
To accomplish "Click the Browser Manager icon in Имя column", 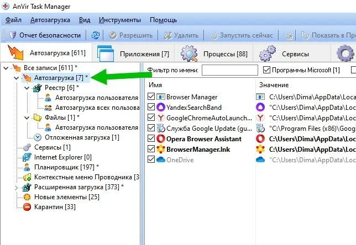I will (x=161, y=97).
